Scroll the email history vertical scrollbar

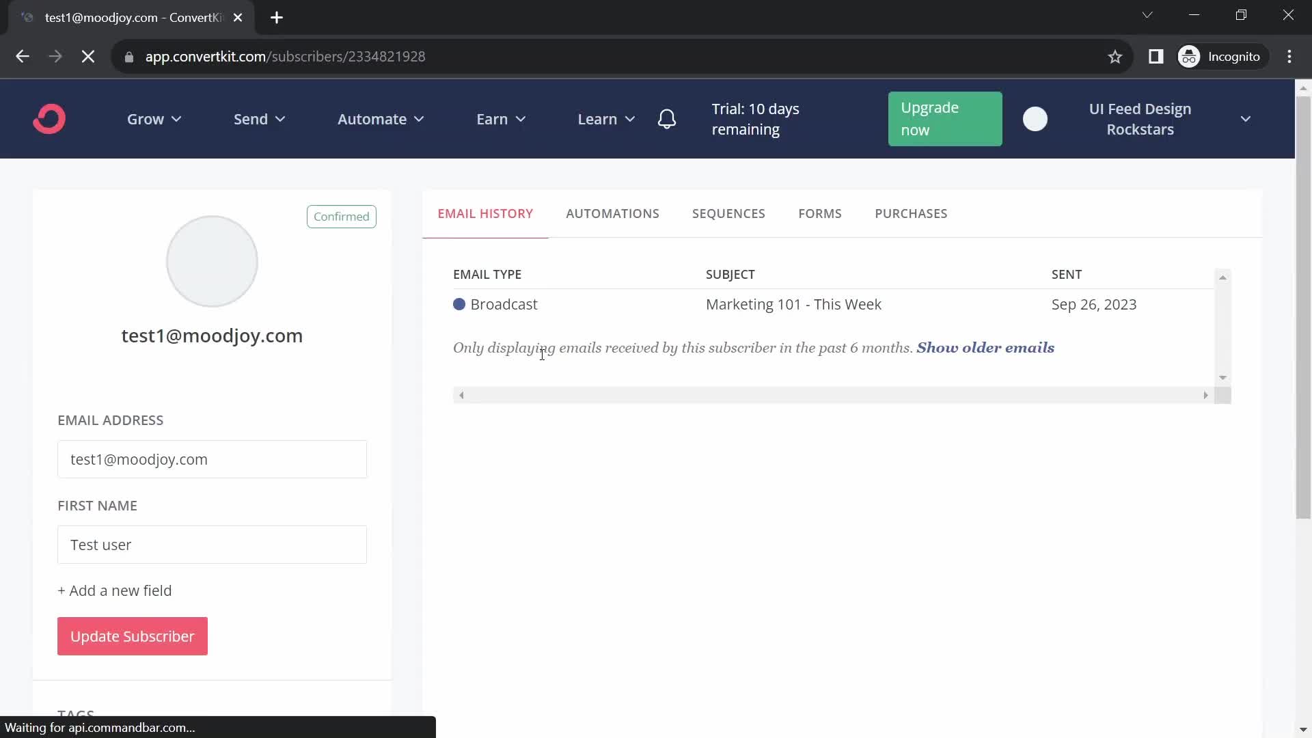[1222, 327]
